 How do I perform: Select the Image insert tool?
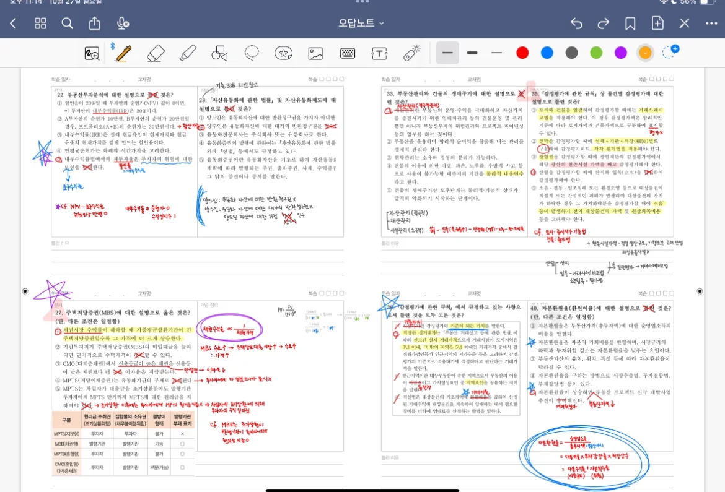(315, 53)
